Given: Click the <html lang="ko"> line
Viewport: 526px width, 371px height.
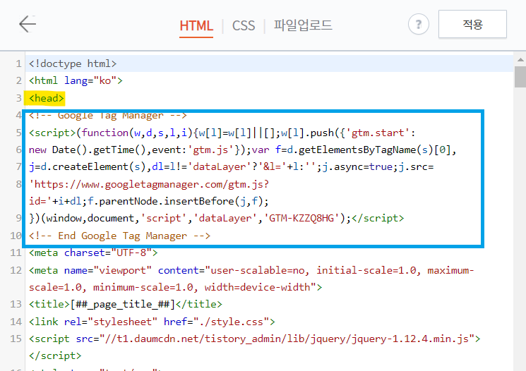Looking at the screenshot, I should (76, 81).
